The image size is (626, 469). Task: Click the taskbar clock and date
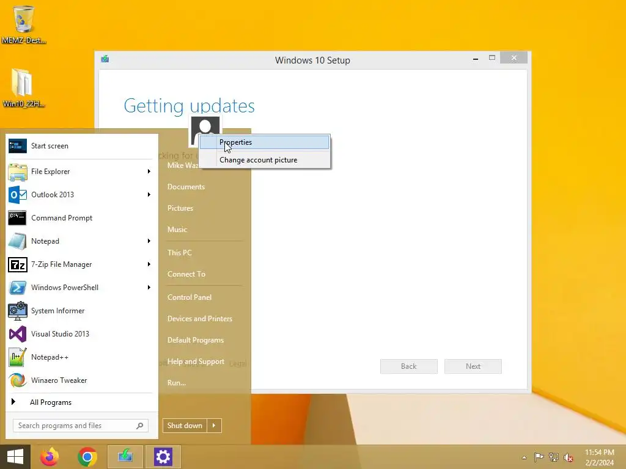[600, 457]
